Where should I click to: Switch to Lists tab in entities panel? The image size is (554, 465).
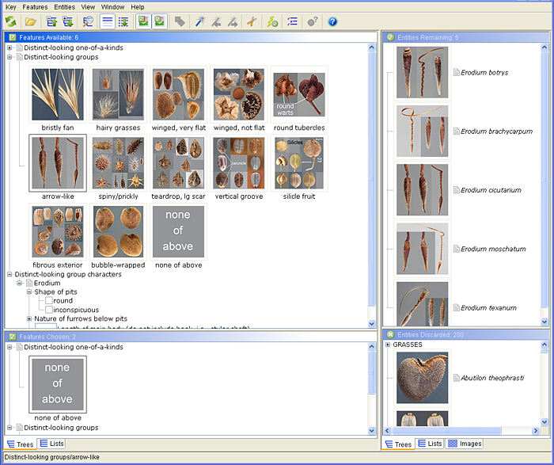coord(430,444)
